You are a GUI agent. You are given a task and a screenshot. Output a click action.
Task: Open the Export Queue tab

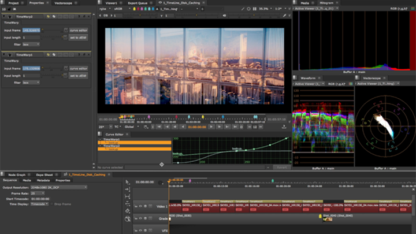(x=137, y=3)
